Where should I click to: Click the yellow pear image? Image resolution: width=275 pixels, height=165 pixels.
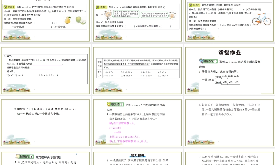point(68,20)
